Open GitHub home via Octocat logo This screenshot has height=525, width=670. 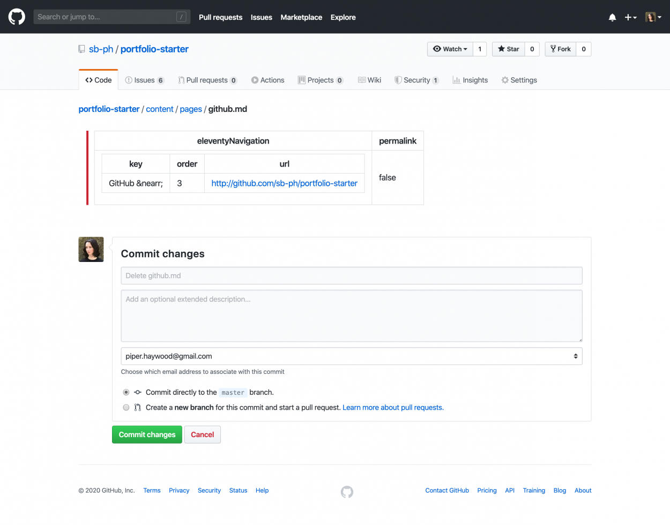17,17
